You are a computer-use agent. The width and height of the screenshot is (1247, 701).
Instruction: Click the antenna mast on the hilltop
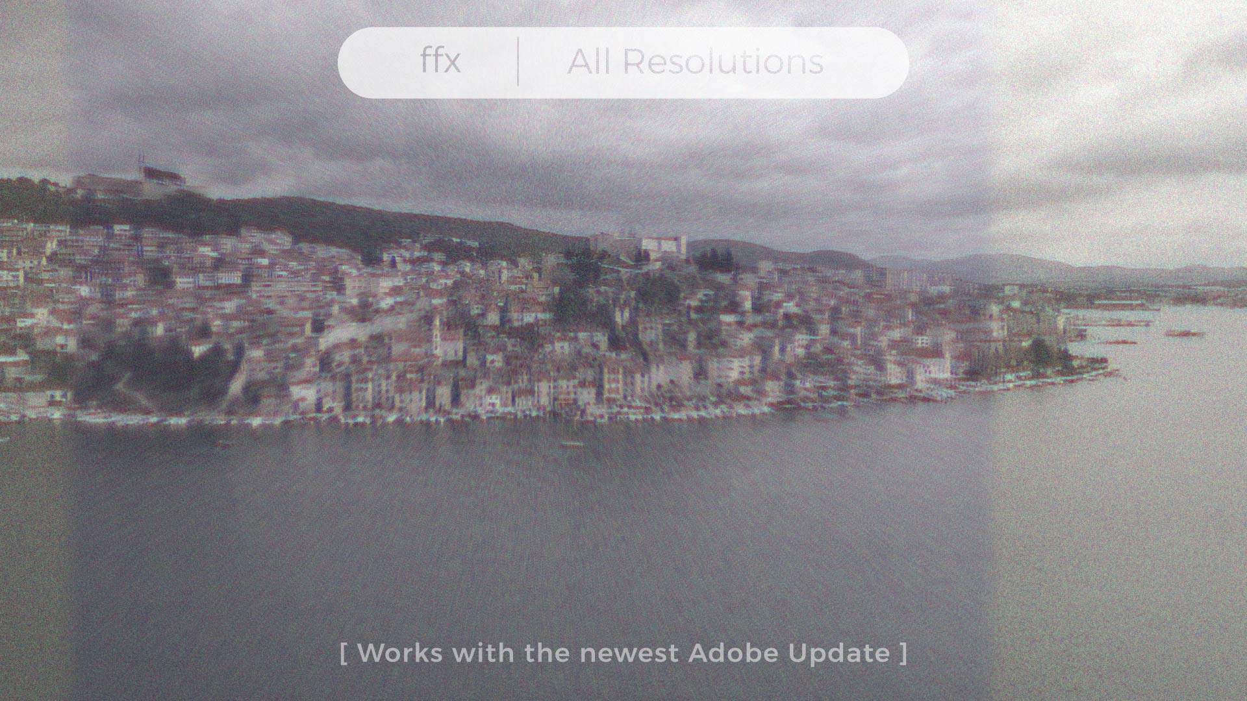click(x=141, y=161)
